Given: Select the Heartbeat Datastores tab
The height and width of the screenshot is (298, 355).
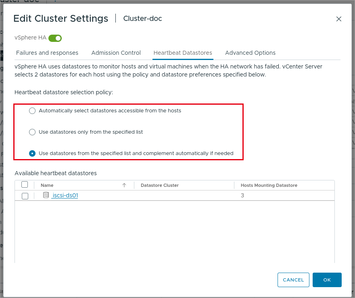Looking at the screenshot, I should pyautogui.click(x=183, y=53).
